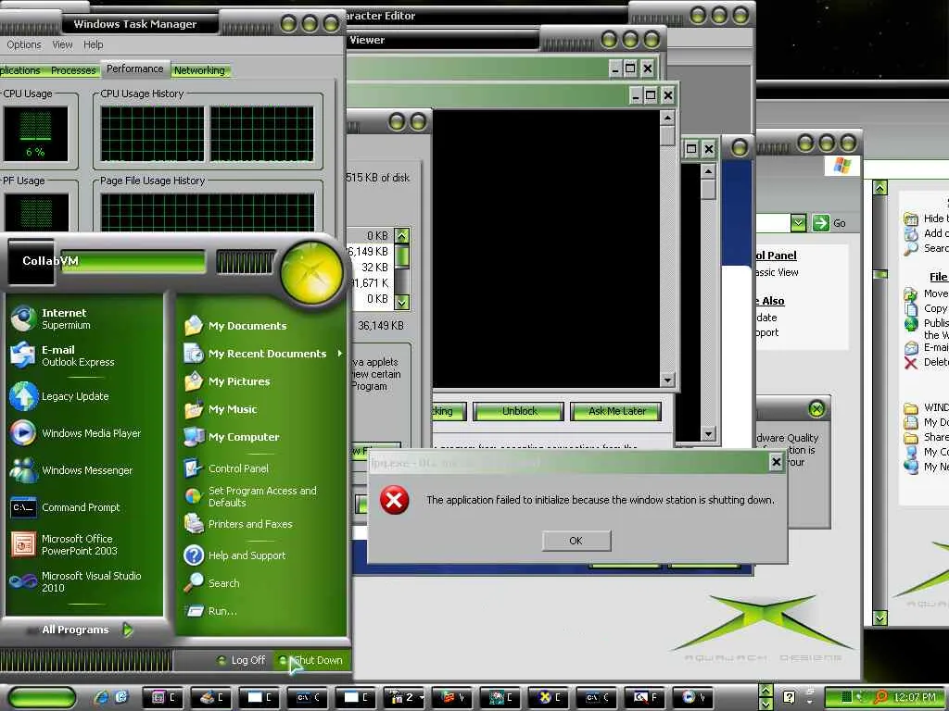Click the taskbar toolbar's upper scroll arrow
The image size is (949, 711).
(766, 690)
